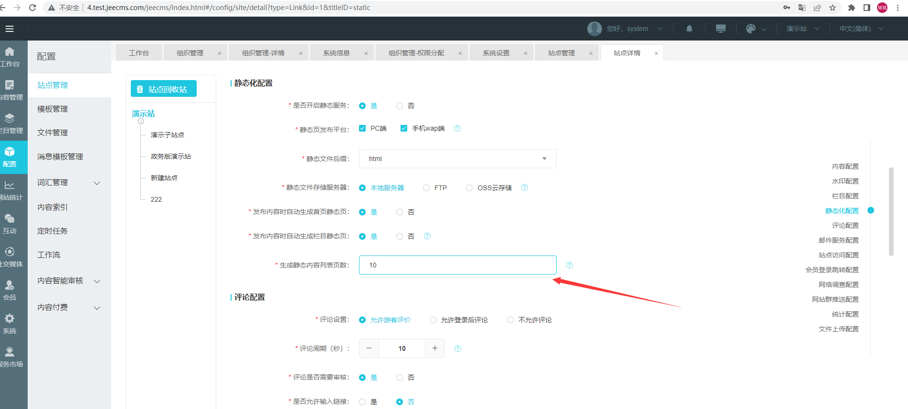The width and height of the screenshot is (908, 409).
Task: Open the browser extensions puzzle icon
Action: coord(852,8)
